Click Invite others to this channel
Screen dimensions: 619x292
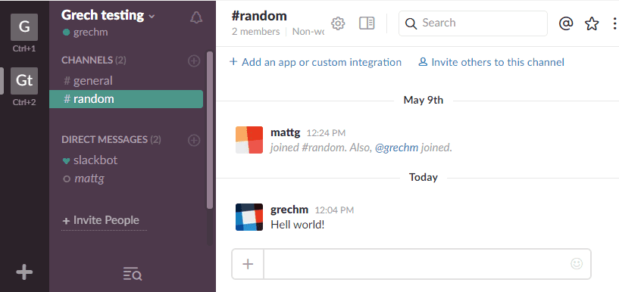[x=492, y=62]
